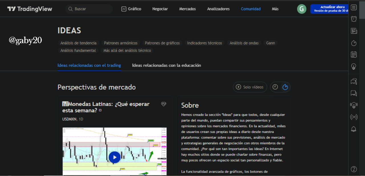The width and height of the screenshot is (365, 176).
Task: Open the news panel icon
Action: coord(354,31)
